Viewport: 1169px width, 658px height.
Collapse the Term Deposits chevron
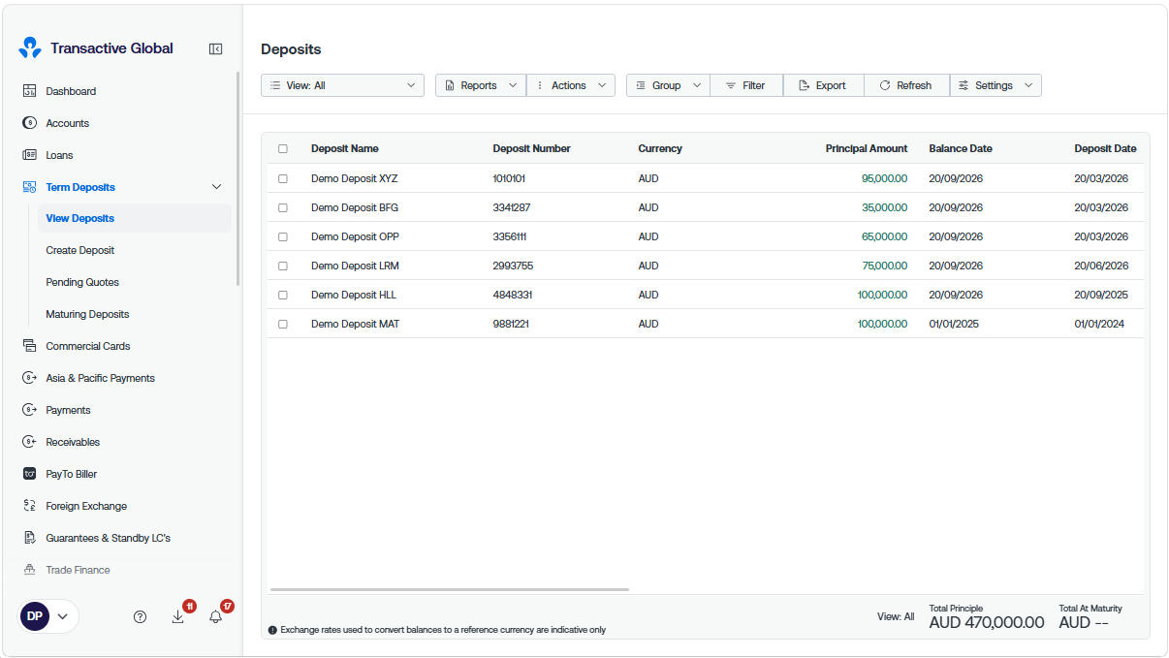[216, 187]
